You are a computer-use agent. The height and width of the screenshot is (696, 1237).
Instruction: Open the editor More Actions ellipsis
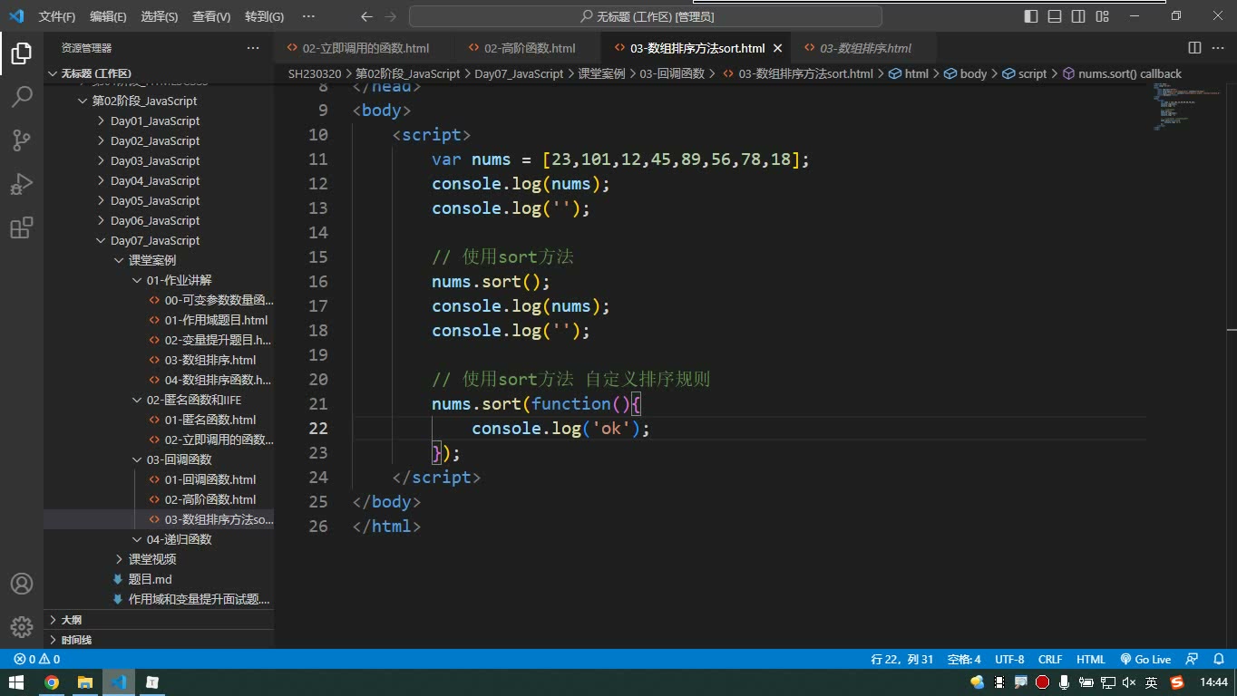[x=1218, y=48]
